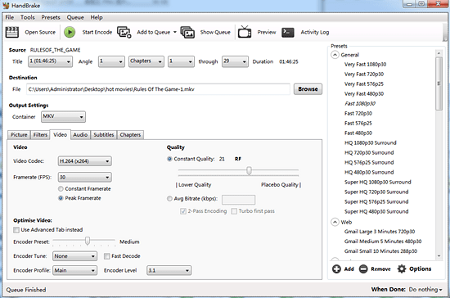Click the green Start Encode play icon
The image size is (450, 298).
click(x=70, y=32)
